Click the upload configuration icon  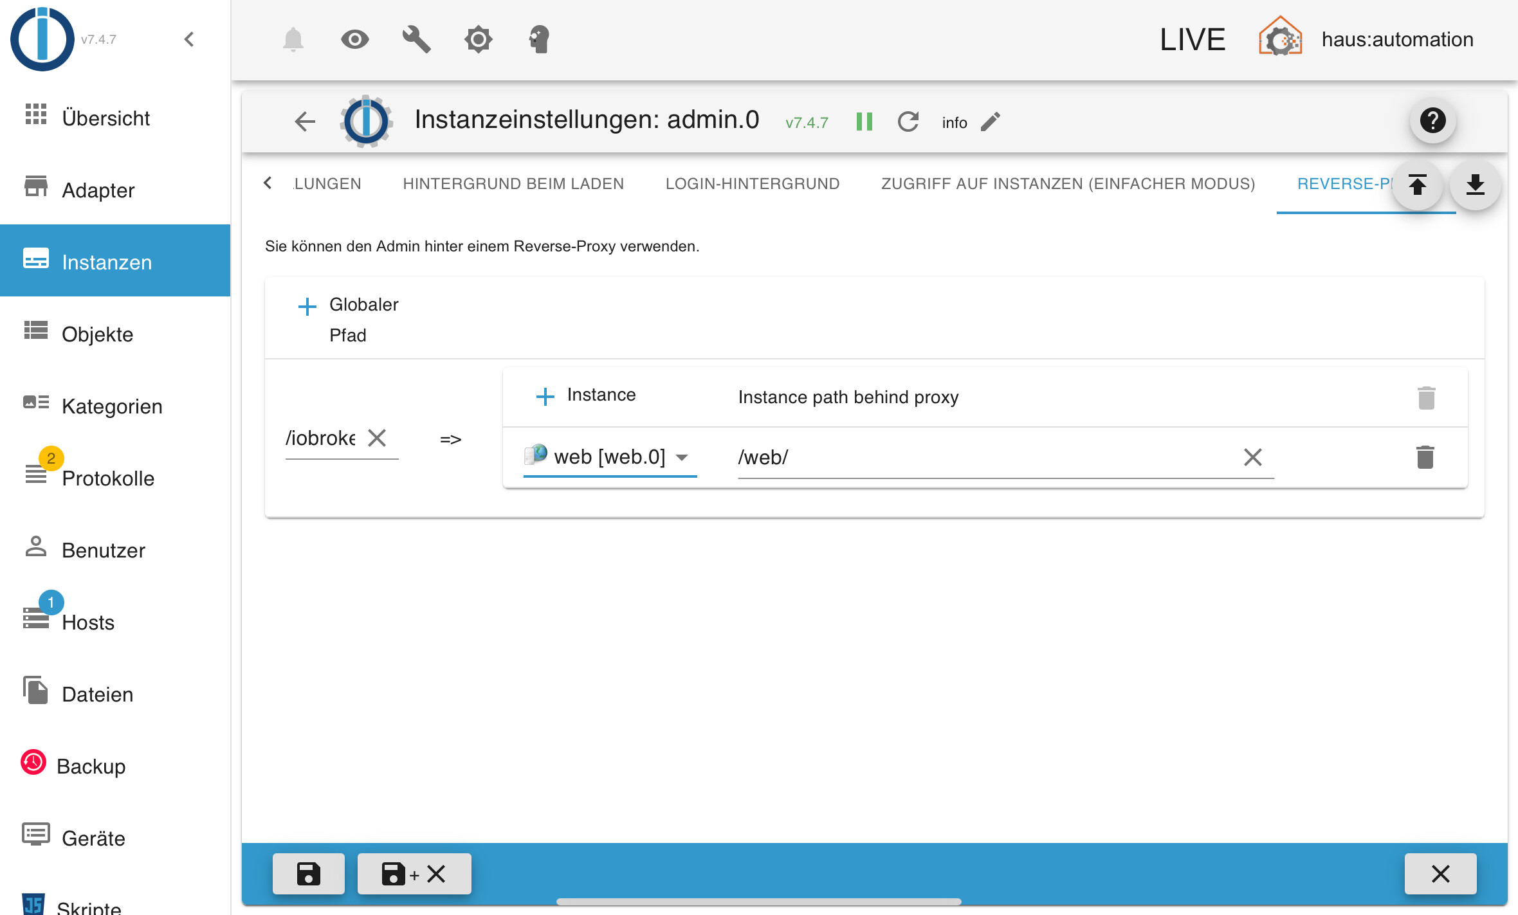tap(1417, 185)
